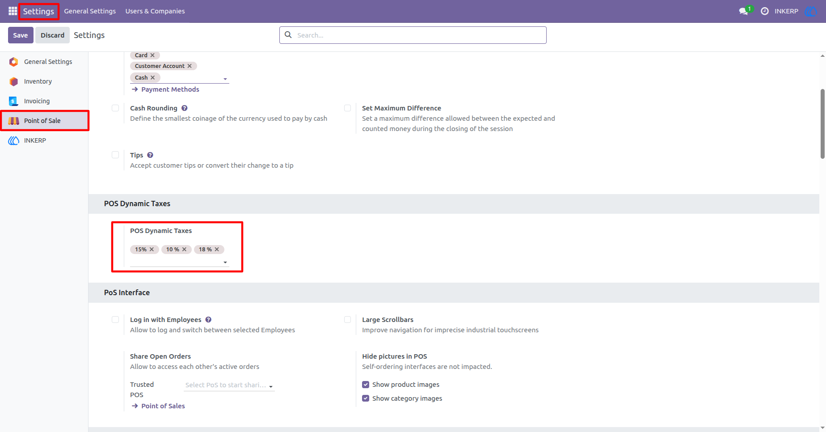Expand the POS Dynamic Taxes dropdown arrow
The image size is (826, 432).
tap(225, 262)
